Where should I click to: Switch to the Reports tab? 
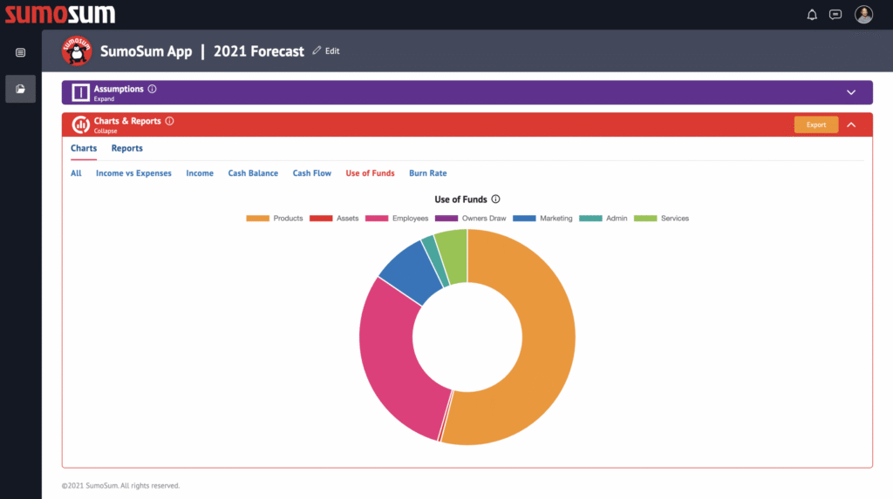coord(126,148)
